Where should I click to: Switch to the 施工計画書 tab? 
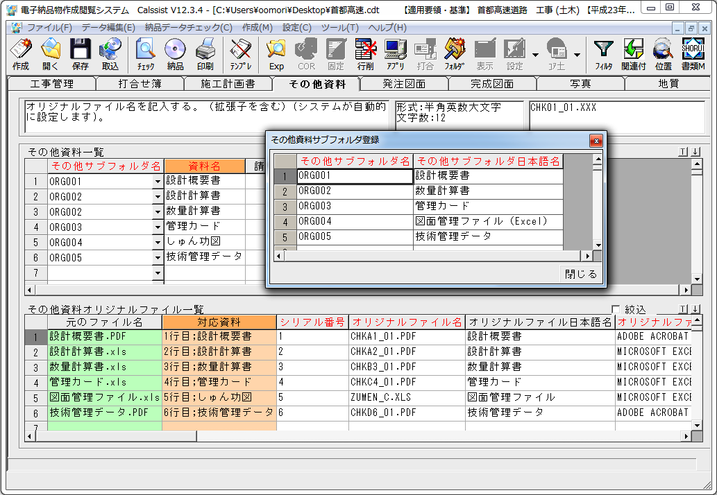(228, 84)
